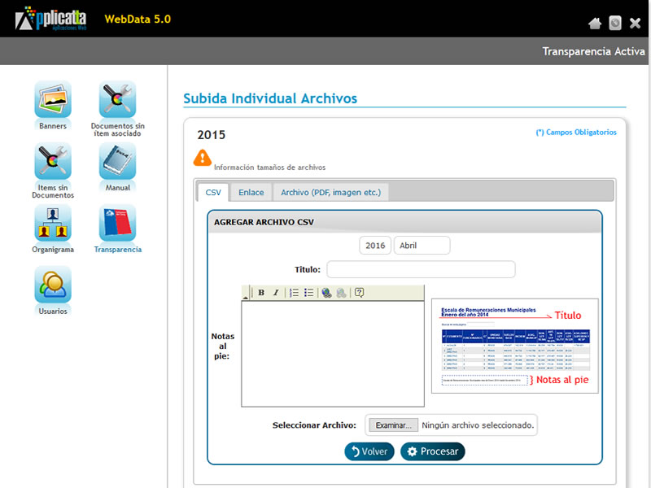Collapse the editor toolbar with small arrow

pyautogui.click(x=246, y=298)
